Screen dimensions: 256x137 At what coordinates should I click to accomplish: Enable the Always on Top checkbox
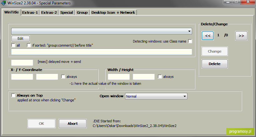pos(13,95)
